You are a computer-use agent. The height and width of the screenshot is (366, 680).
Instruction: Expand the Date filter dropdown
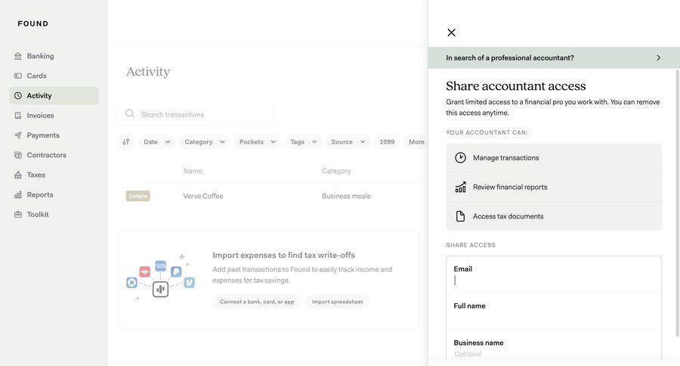[156, 142]
